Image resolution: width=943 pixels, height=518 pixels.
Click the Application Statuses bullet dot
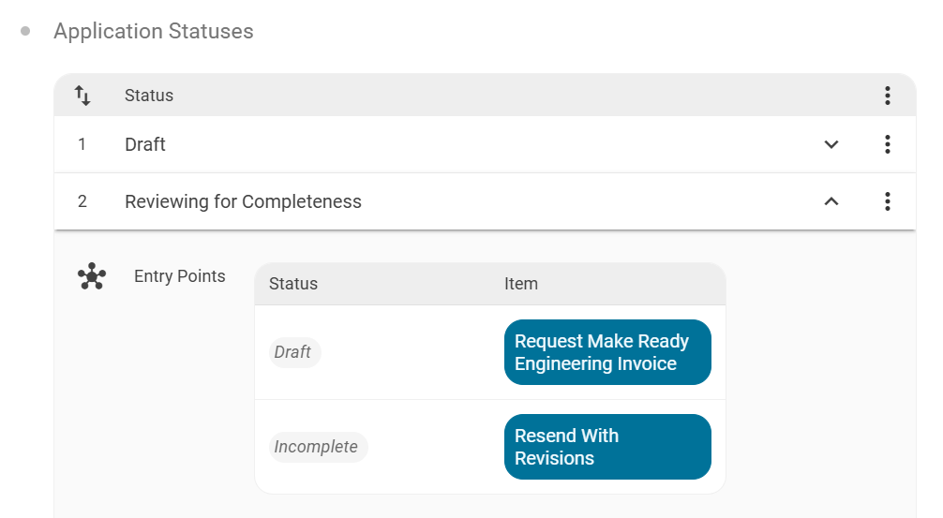coord(25,31)
